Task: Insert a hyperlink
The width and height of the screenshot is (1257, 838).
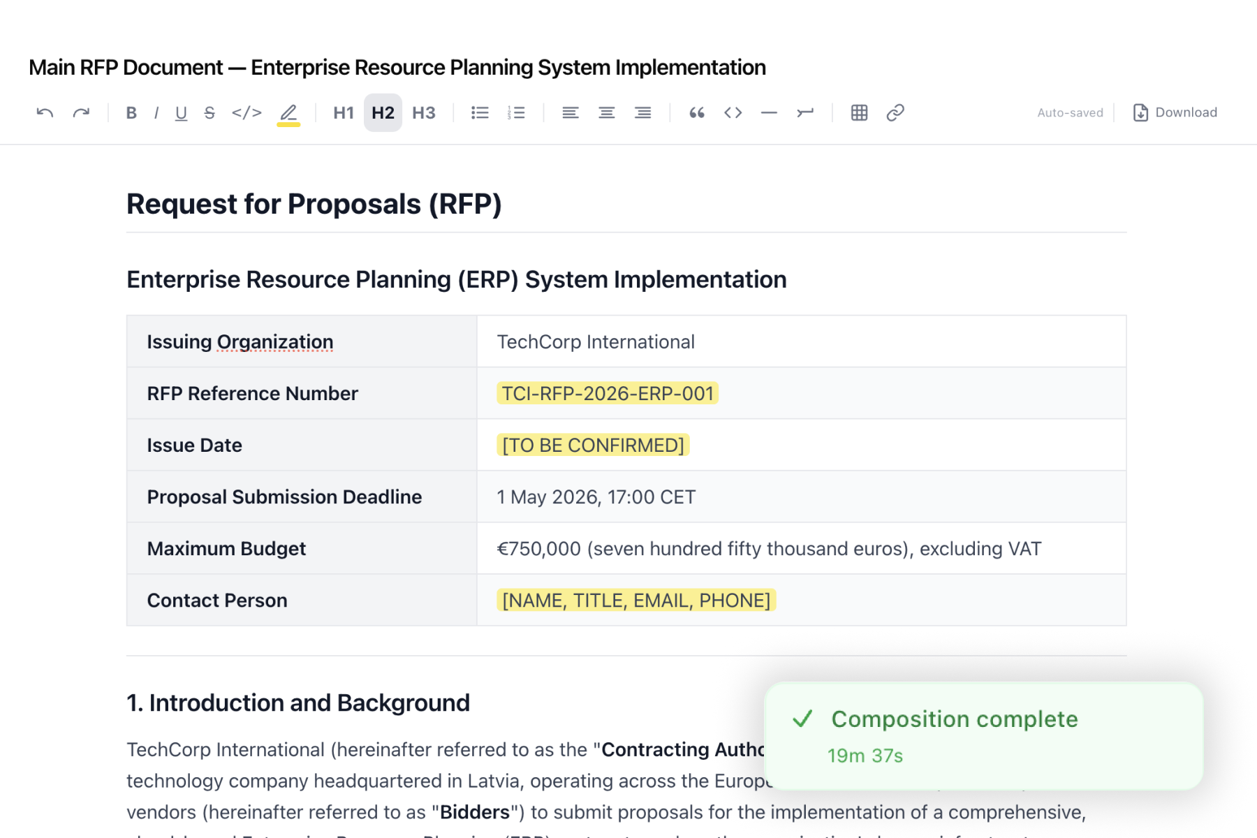Action: [896, 112]
